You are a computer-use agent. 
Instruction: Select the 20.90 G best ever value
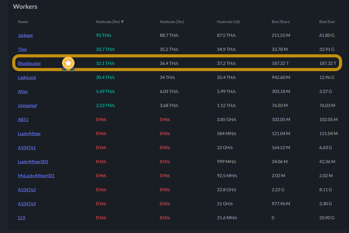coord(327,217)
